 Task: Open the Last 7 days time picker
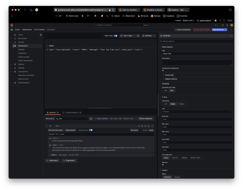pyautogui.click(x=127, y=36)
